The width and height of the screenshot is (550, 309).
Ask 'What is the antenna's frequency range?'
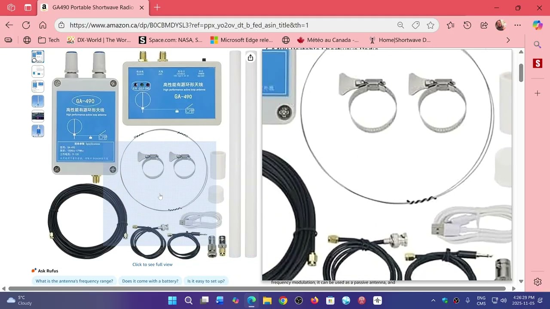74,281
